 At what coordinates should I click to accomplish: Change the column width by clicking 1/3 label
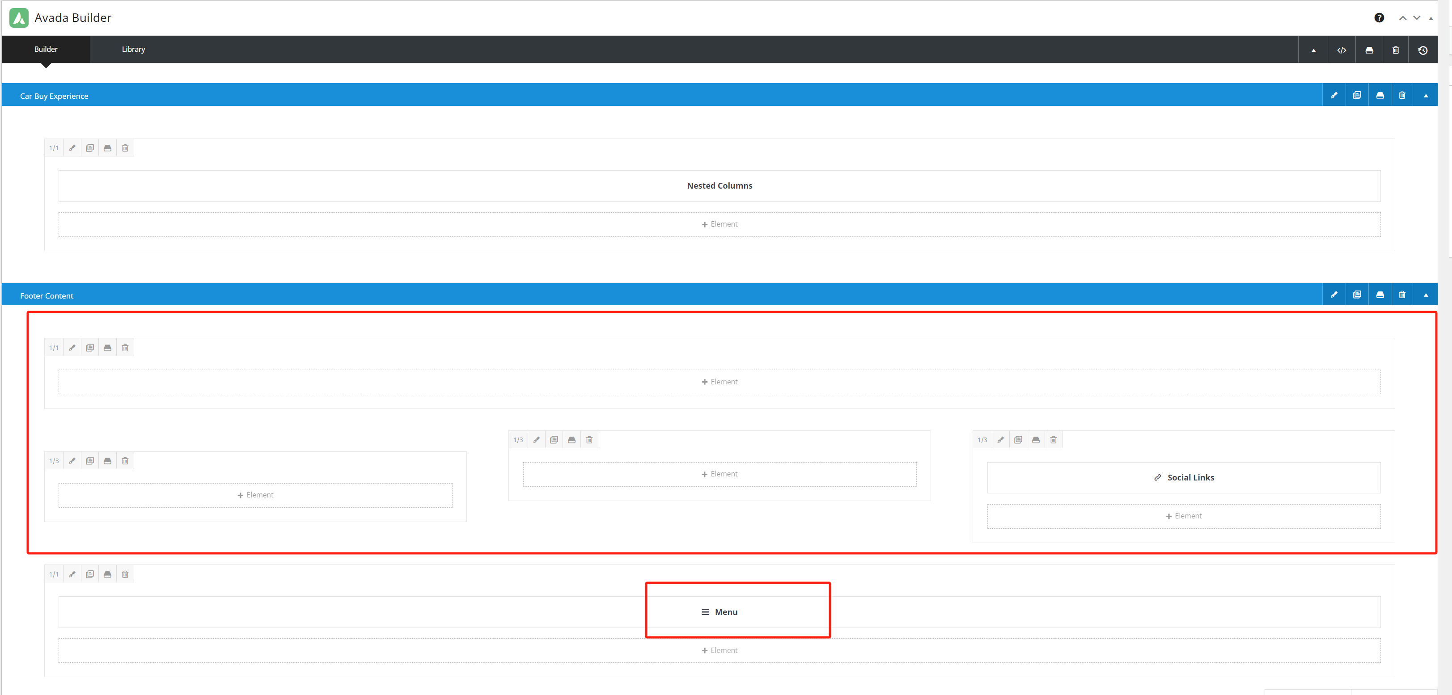click(54, 460)
